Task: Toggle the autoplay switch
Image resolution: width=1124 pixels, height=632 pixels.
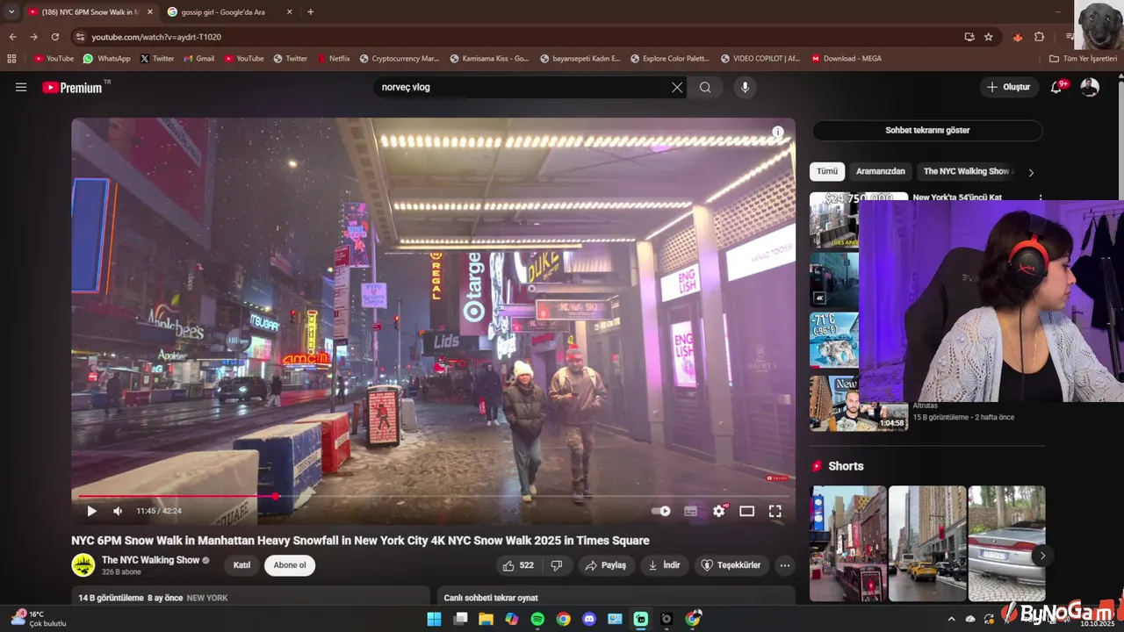Action: pyautogui.click(x=660, y=511)
